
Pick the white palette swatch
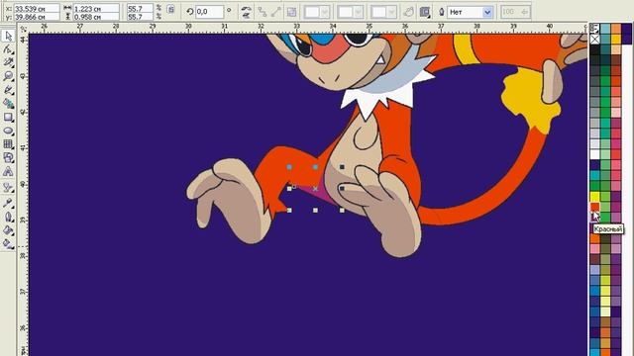pos(594,154)
